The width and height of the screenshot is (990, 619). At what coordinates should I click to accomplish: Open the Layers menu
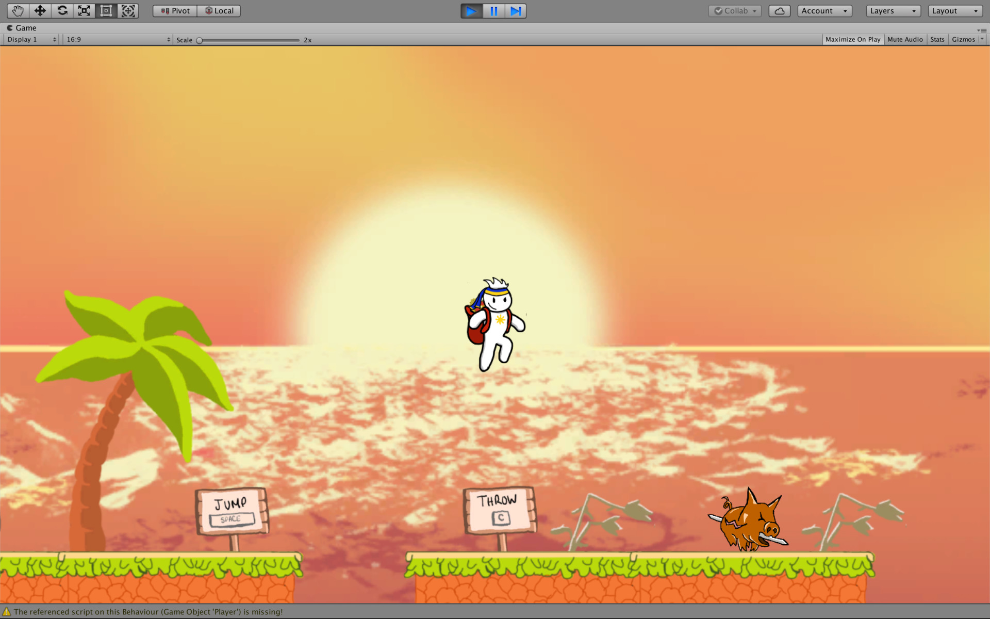(x=893, y=10)
